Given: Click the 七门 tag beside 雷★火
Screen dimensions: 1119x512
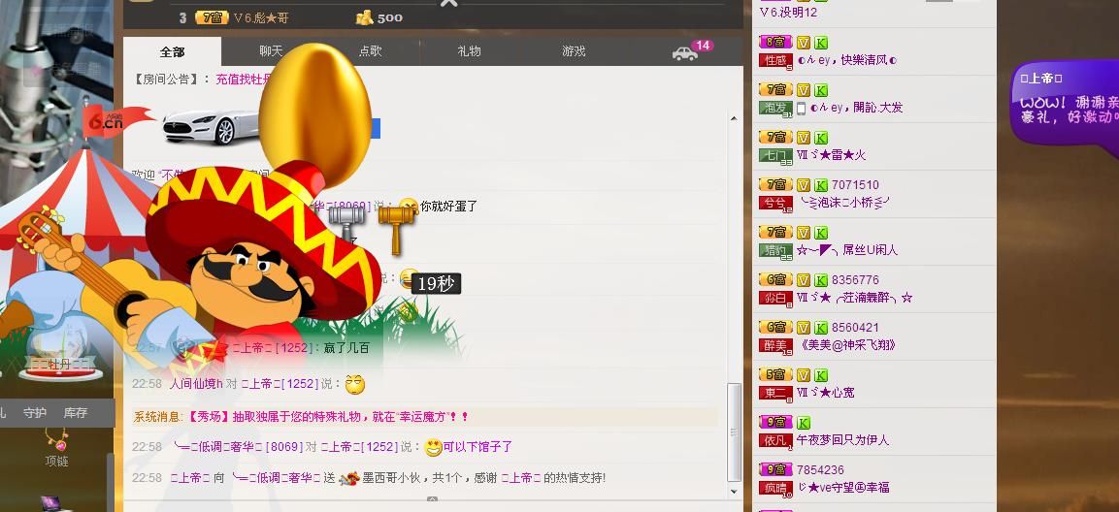Looking at the screenshot, I should click(x=775, y=155).
